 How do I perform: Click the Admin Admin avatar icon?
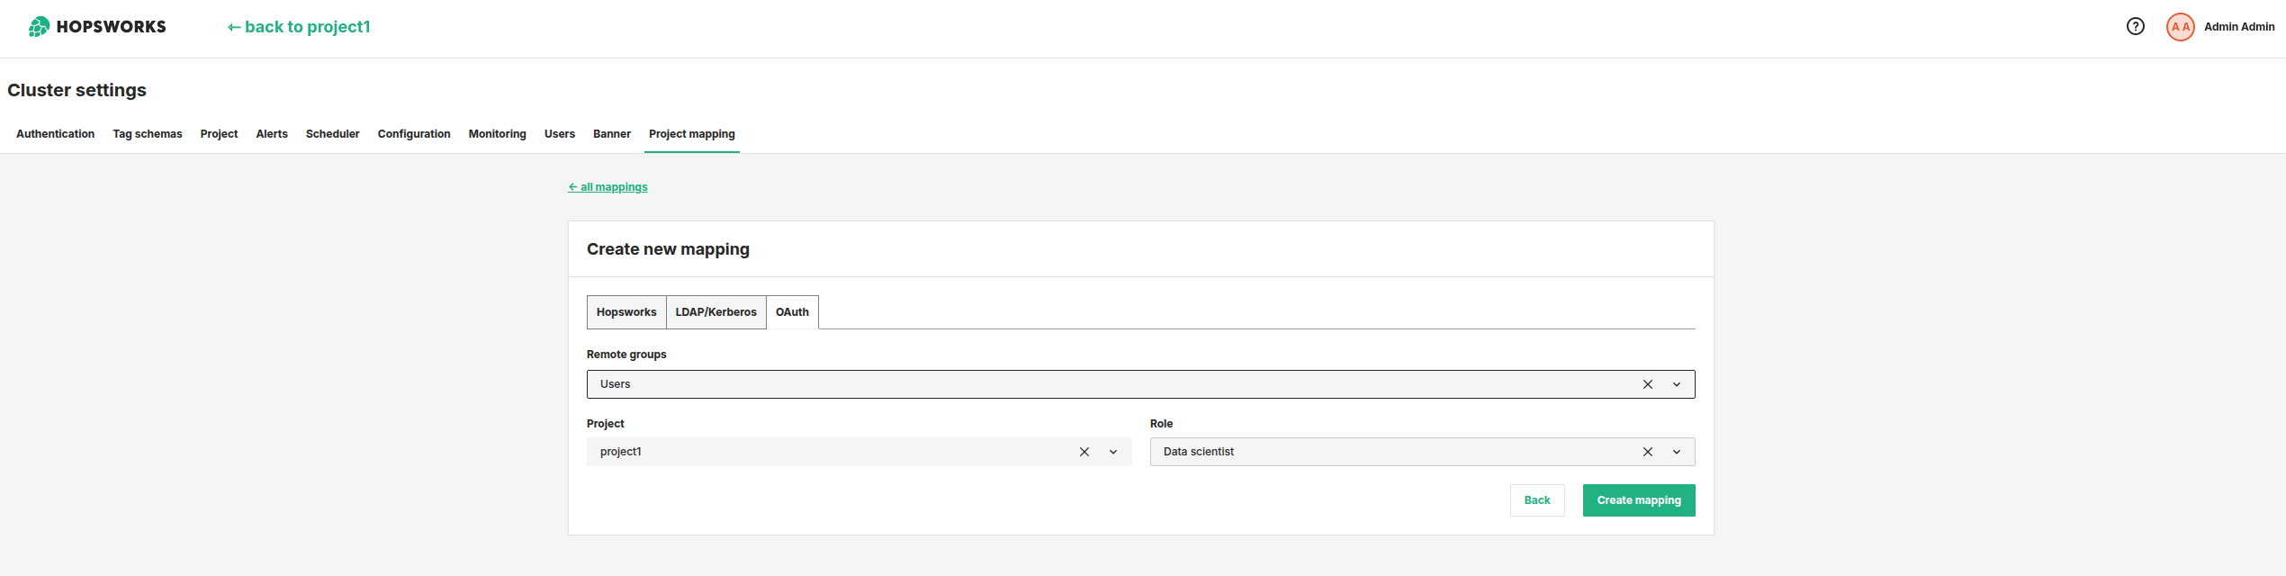pyautogui.click(x=2180, y=27)
